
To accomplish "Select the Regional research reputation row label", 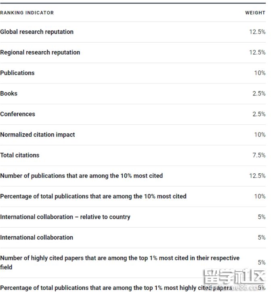I will [40, 52].
